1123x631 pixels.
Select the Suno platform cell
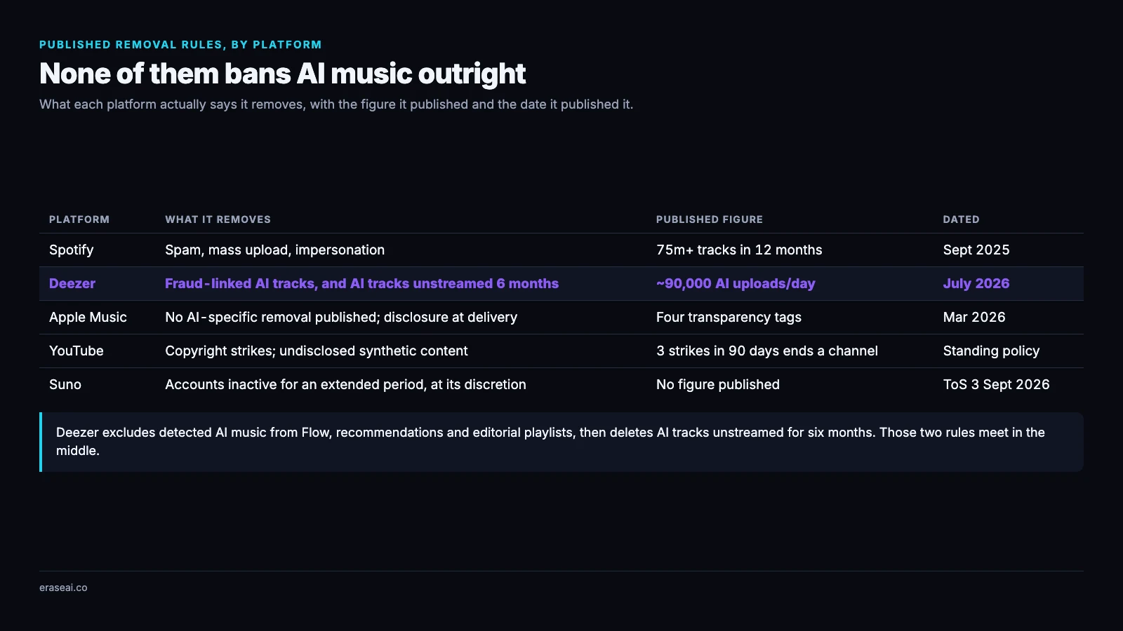pyautogui.click(x=65, y=384)
